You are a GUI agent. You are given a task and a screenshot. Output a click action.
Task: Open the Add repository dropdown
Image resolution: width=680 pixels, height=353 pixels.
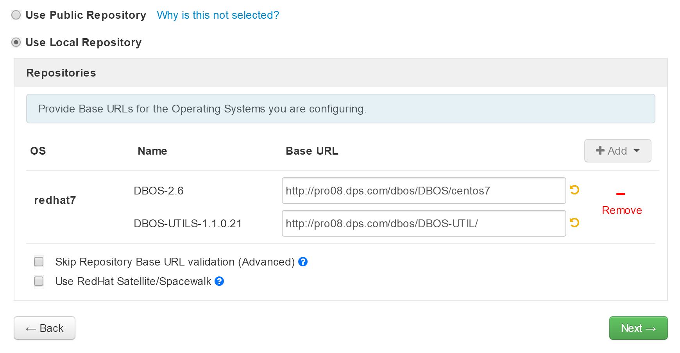617,151
